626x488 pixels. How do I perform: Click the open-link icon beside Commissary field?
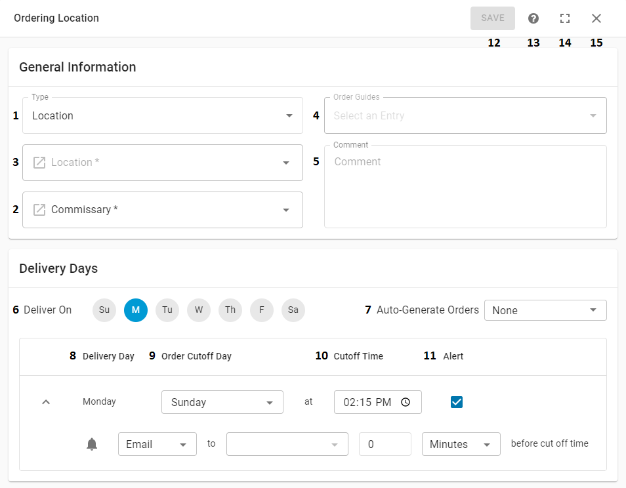39,210
